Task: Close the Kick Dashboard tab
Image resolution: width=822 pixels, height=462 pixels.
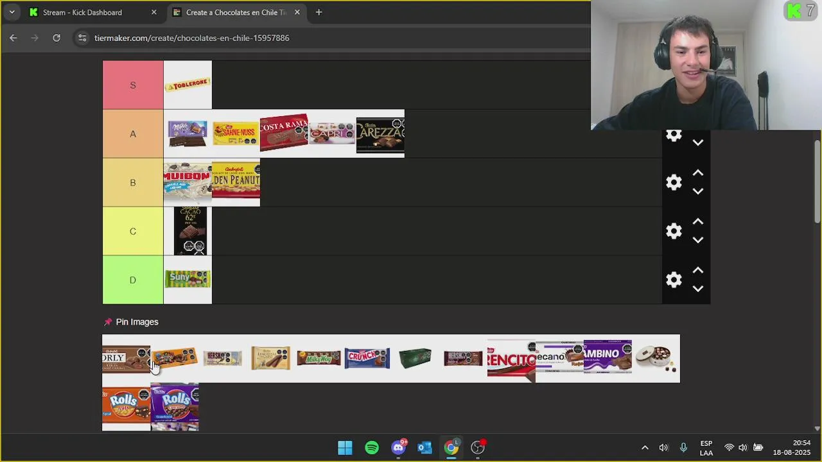Action: point(153,12)
